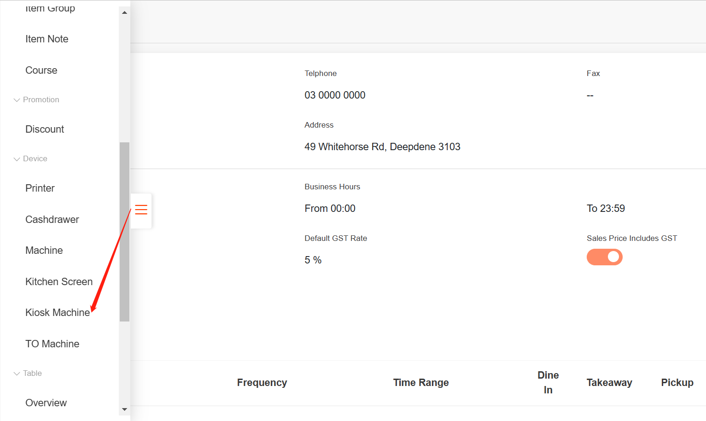Open Kitchen Screen settings
Screen dimensions: 706x421
(x=59, y=282)
